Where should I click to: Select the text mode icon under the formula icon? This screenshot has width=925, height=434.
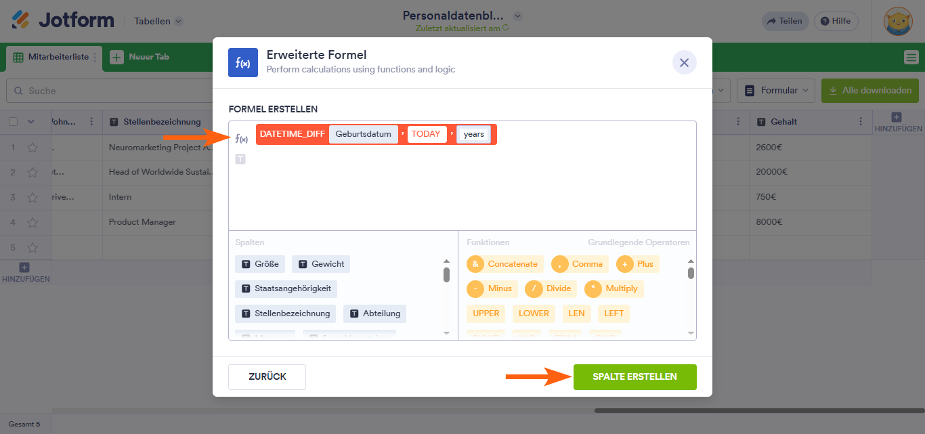240,159
